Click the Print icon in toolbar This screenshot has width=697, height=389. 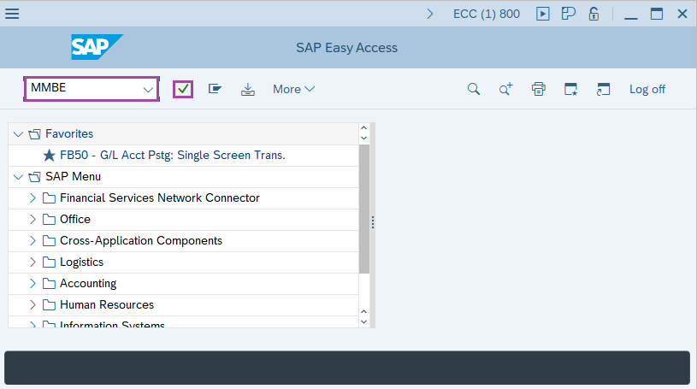tap(538, 89)
